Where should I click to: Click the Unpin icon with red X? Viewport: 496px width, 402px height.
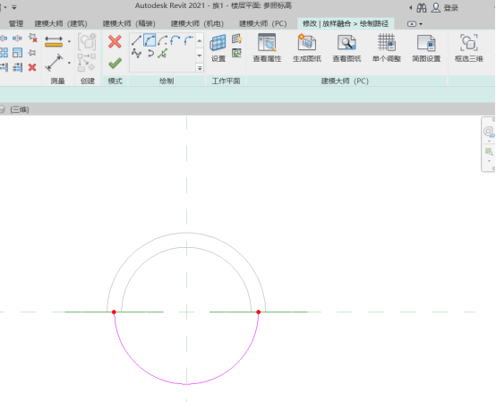(x=32, y=38)
